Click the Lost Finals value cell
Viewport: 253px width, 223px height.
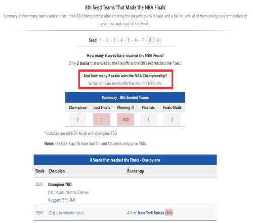pos(102,120)
